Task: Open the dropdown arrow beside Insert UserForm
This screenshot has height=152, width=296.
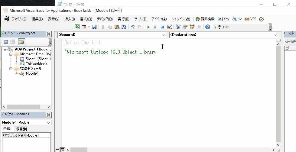Action: click(89, 27)
